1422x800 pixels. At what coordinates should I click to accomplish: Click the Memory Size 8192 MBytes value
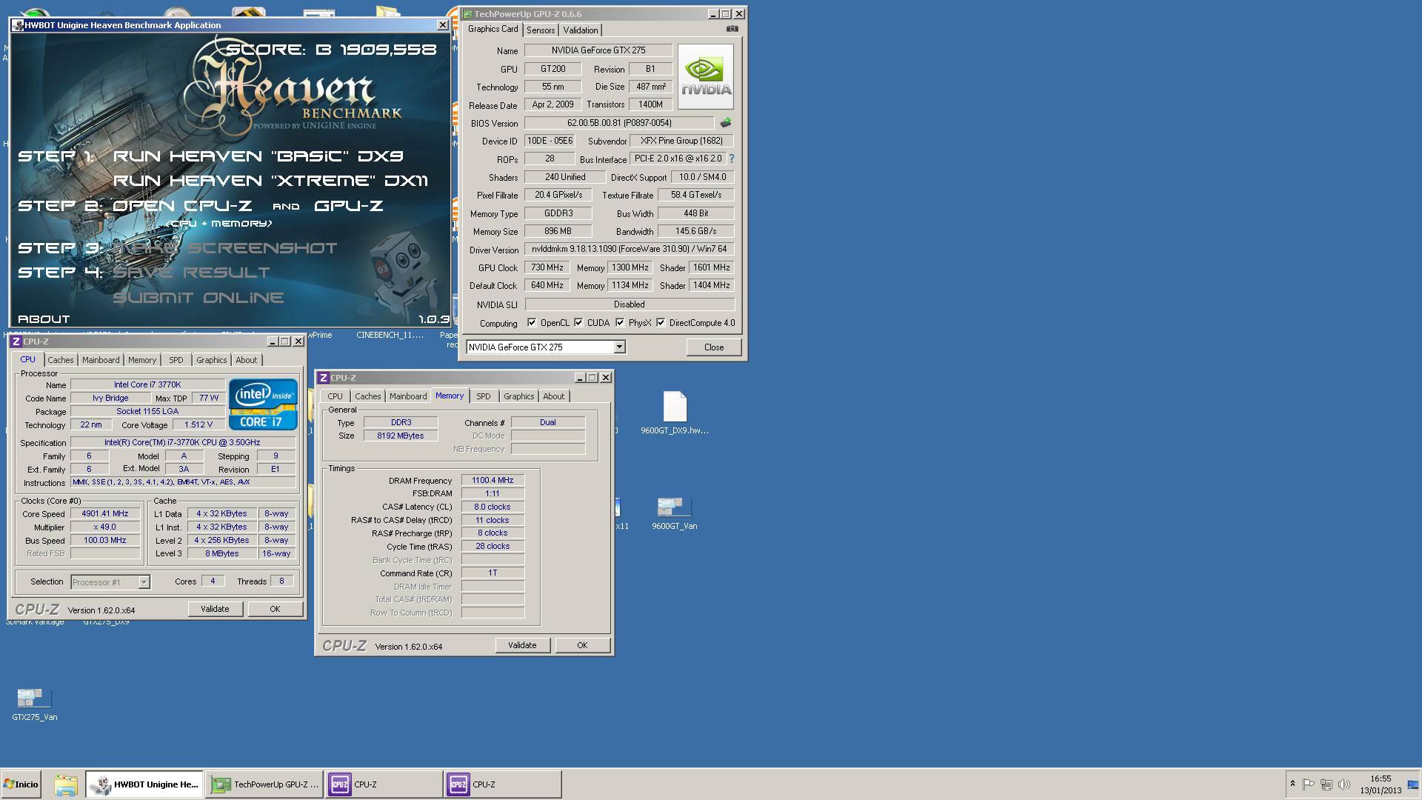click(401, 436)
